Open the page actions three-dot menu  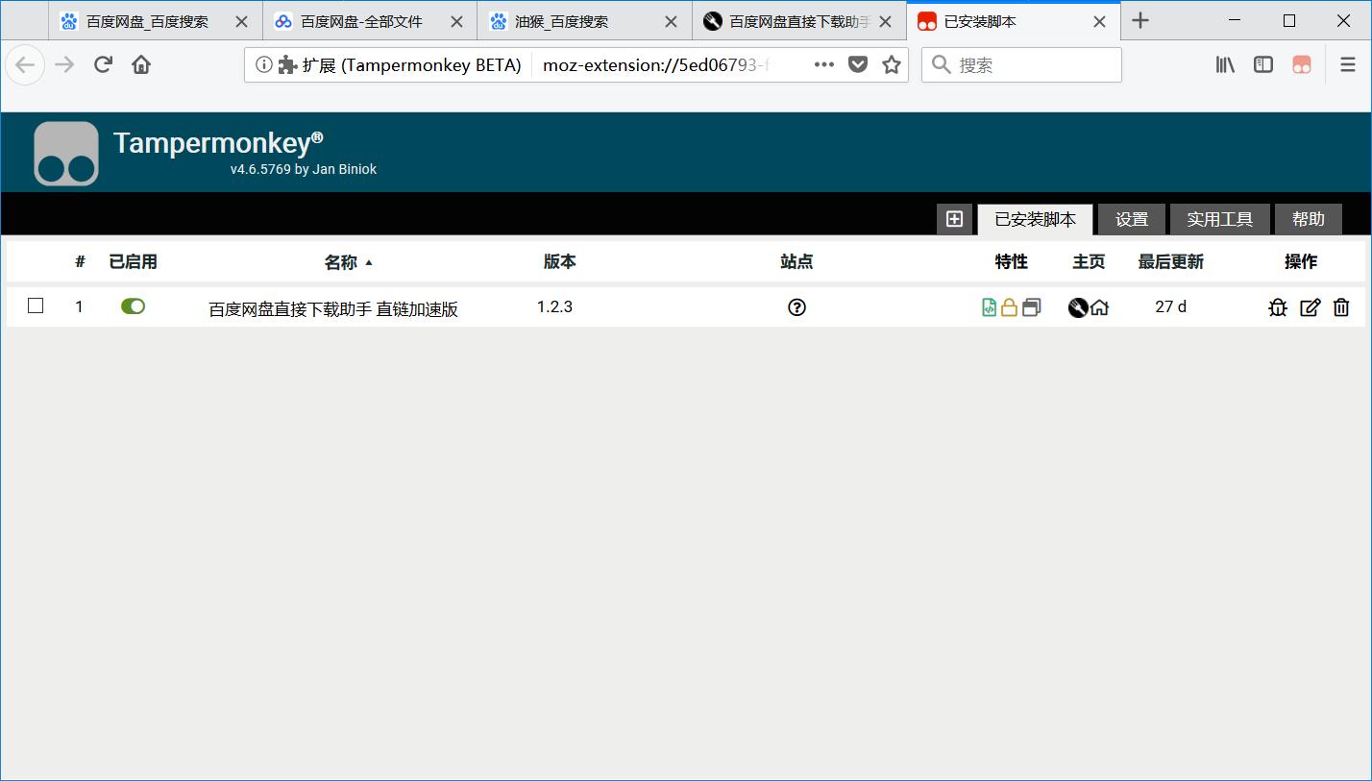tap(824, 64)
